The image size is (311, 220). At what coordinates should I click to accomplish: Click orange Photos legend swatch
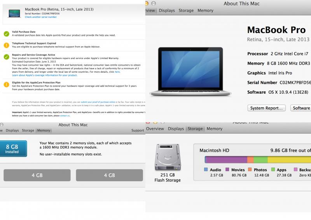tap(250, 169)
